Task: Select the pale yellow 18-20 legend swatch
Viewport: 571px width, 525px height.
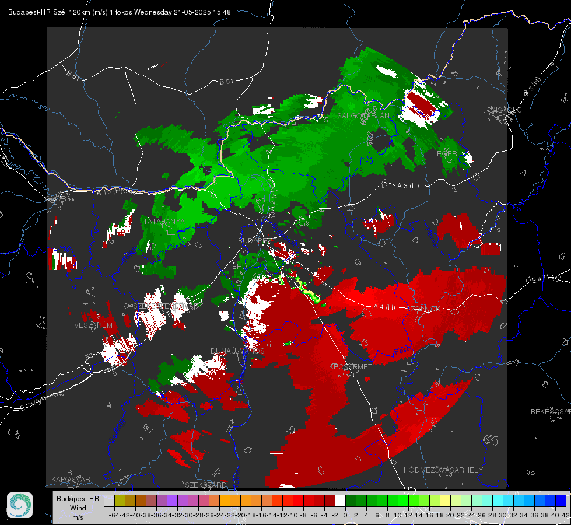Action: click(446, 501)
